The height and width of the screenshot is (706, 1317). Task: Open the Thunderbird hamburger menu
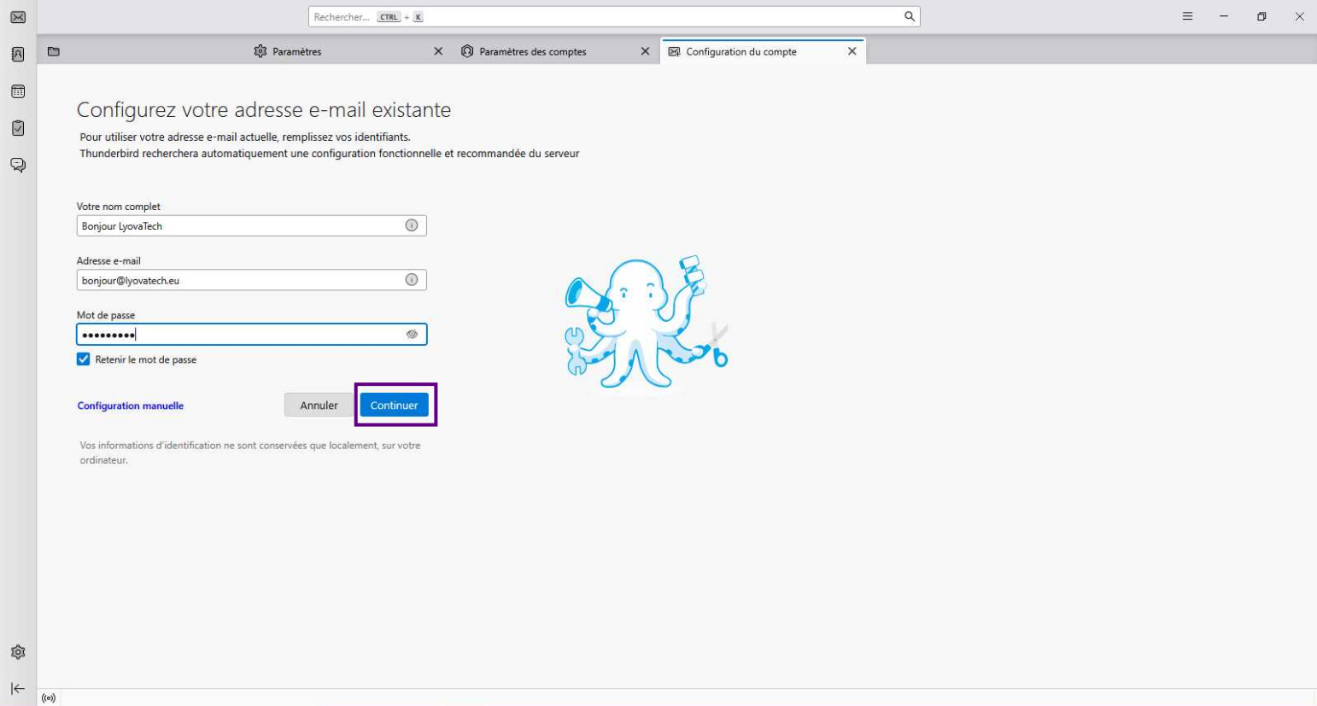[x=1187, y=16]
